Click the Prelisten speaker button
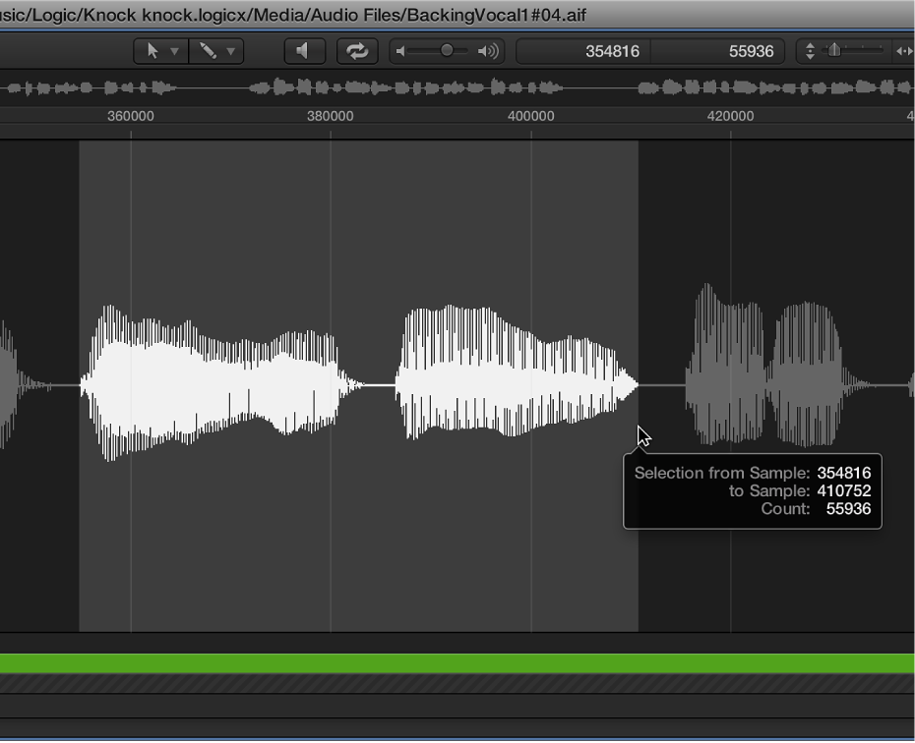This screenshot has height=743, width=915. (304, 51)
